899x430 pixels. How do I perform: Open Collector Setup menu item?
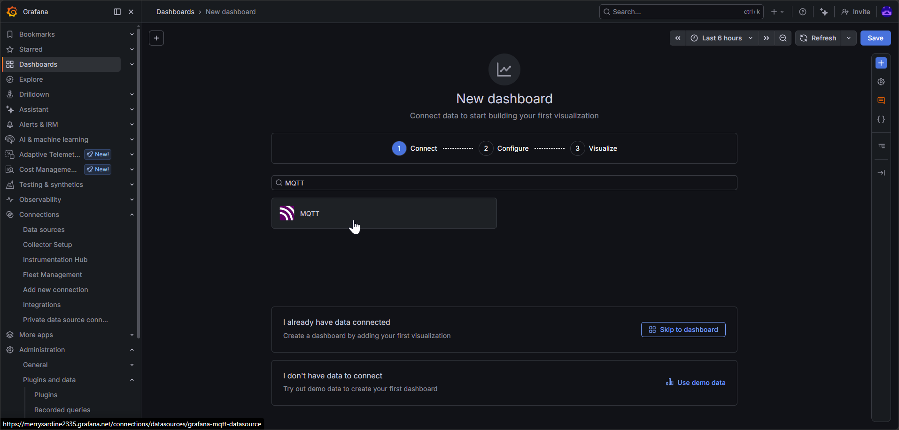click(47, 245)
